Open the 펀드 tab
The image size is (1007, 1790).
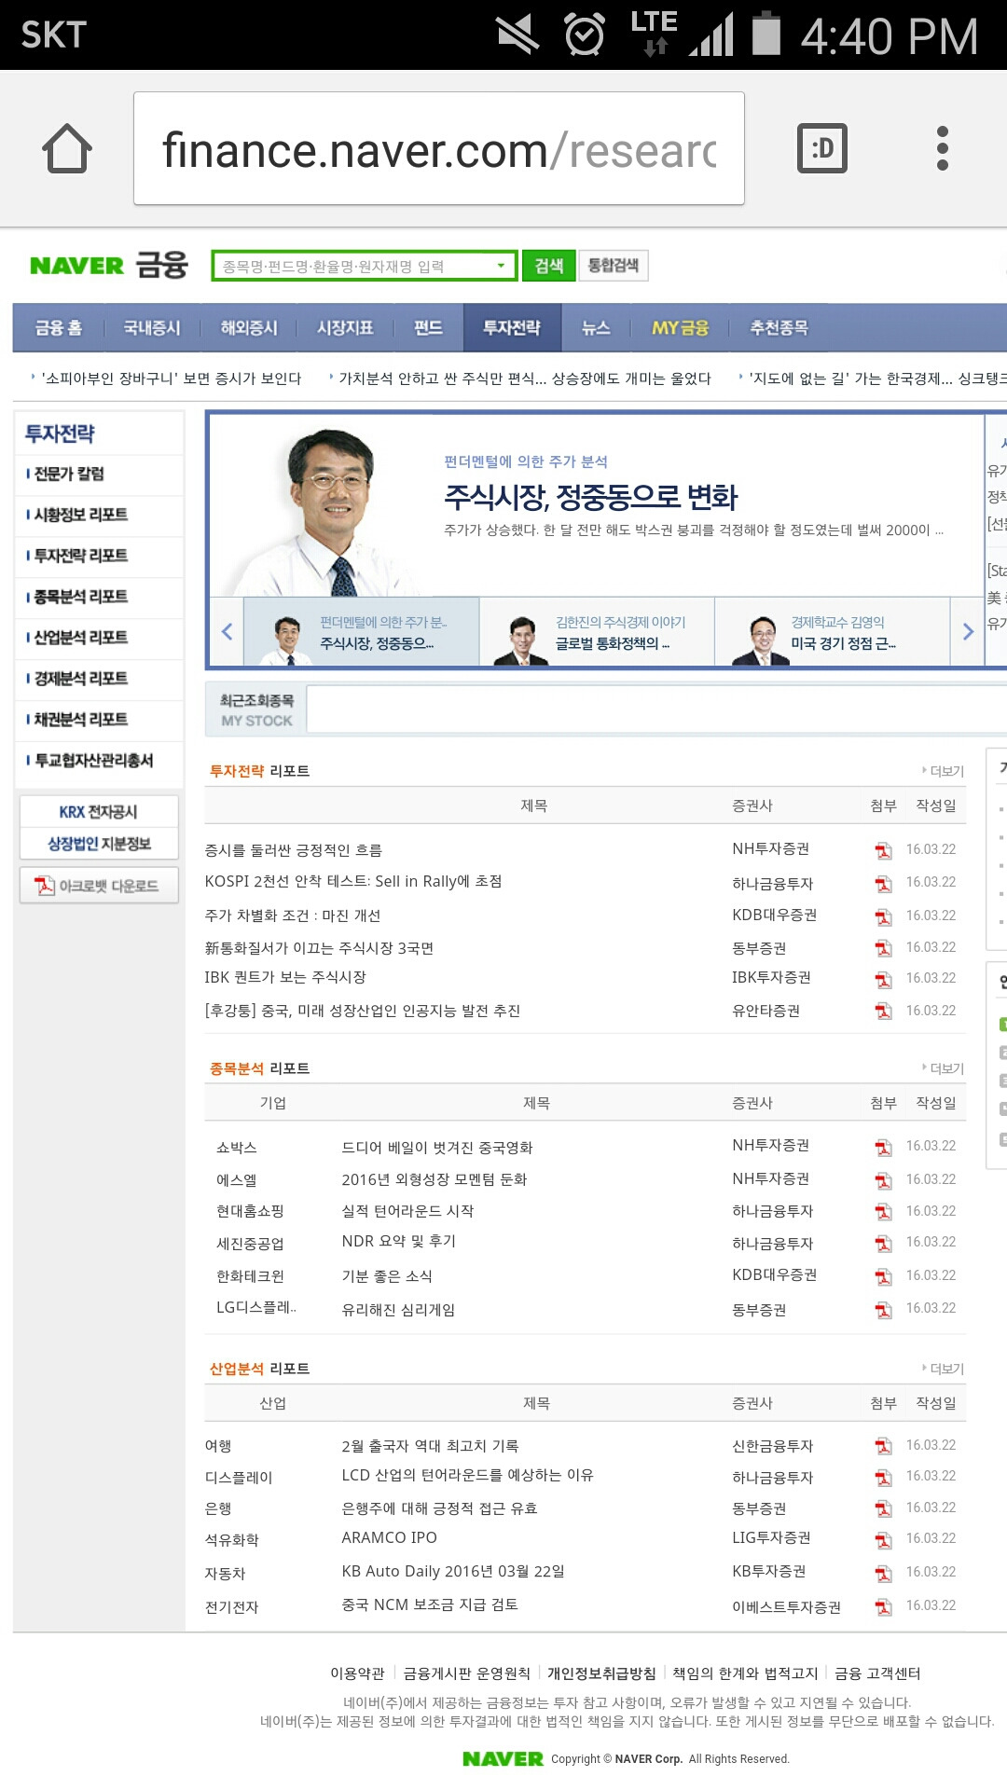[428, 327]
